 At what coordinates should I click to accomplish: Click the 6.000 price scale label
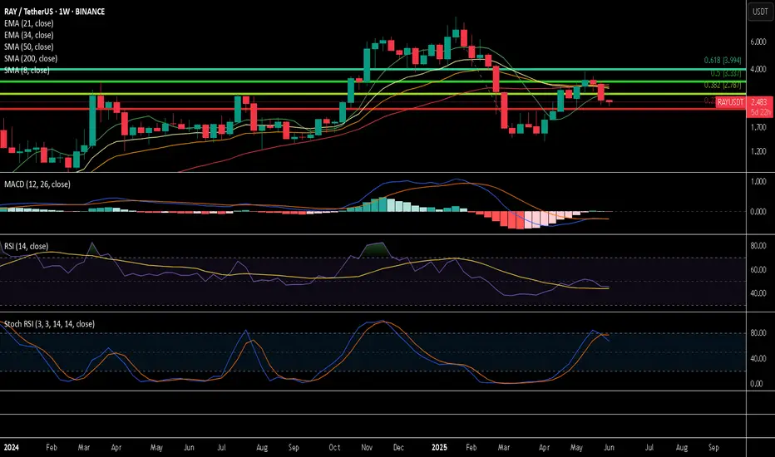[x=758, y=42]
